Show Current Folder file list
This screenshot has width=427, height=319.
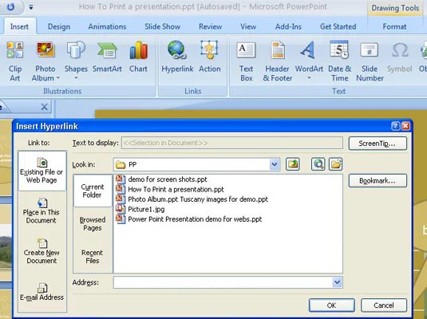pyautogui.click(x=93, y=191)
